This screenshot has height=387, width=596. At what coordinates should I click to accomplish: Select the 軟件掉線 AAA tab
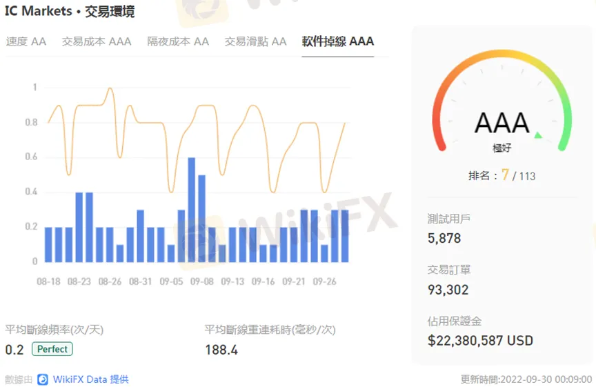point(338,41)
